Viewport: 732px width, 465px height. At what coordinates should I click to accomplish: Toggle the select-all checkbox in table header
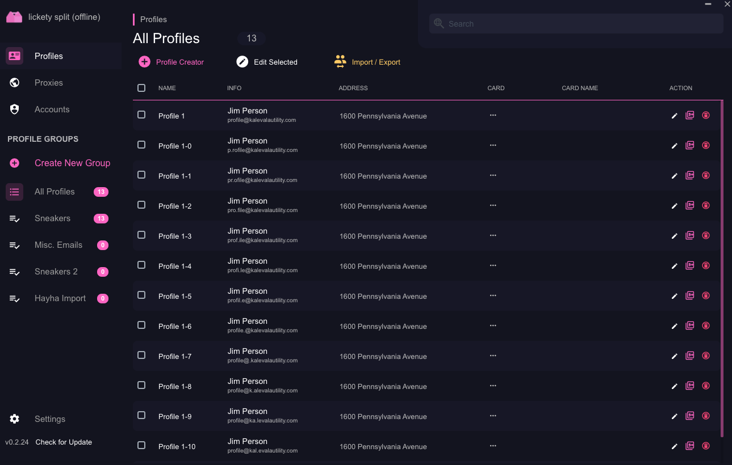point(141,88)
